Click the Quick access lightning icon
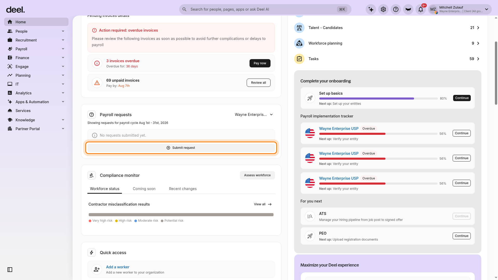The width and height of the screenshot is (498, 280). 92,253
